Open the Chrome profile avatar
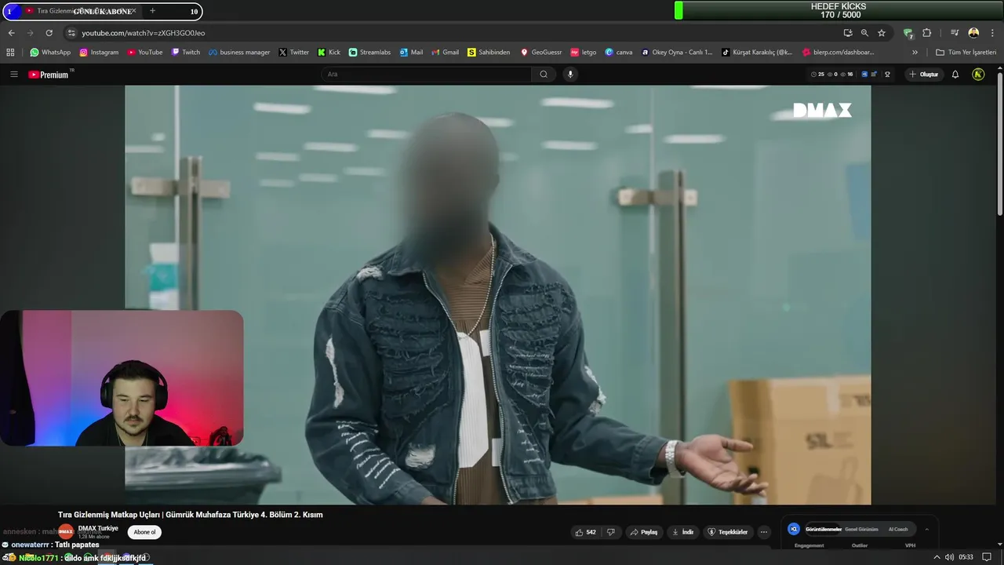1004x565 pixels. (973, 33)
